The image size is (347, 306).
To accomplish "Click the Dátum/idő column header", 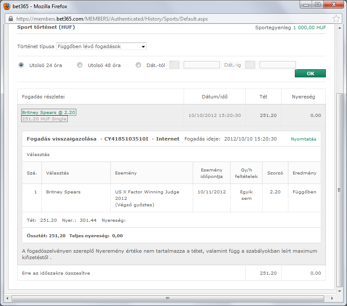I will (x=214, y=97).
